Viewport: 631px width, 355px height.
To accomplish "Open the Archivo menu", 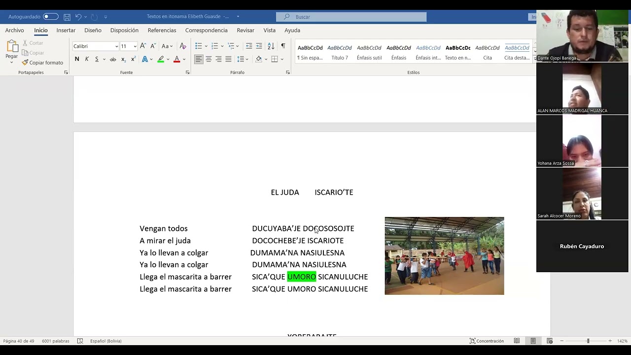I will pyautogui.click(x=14, y=30).
